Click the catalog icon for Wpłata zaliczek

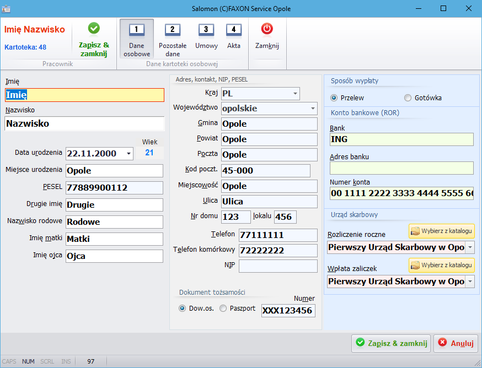tap(415, 265)
